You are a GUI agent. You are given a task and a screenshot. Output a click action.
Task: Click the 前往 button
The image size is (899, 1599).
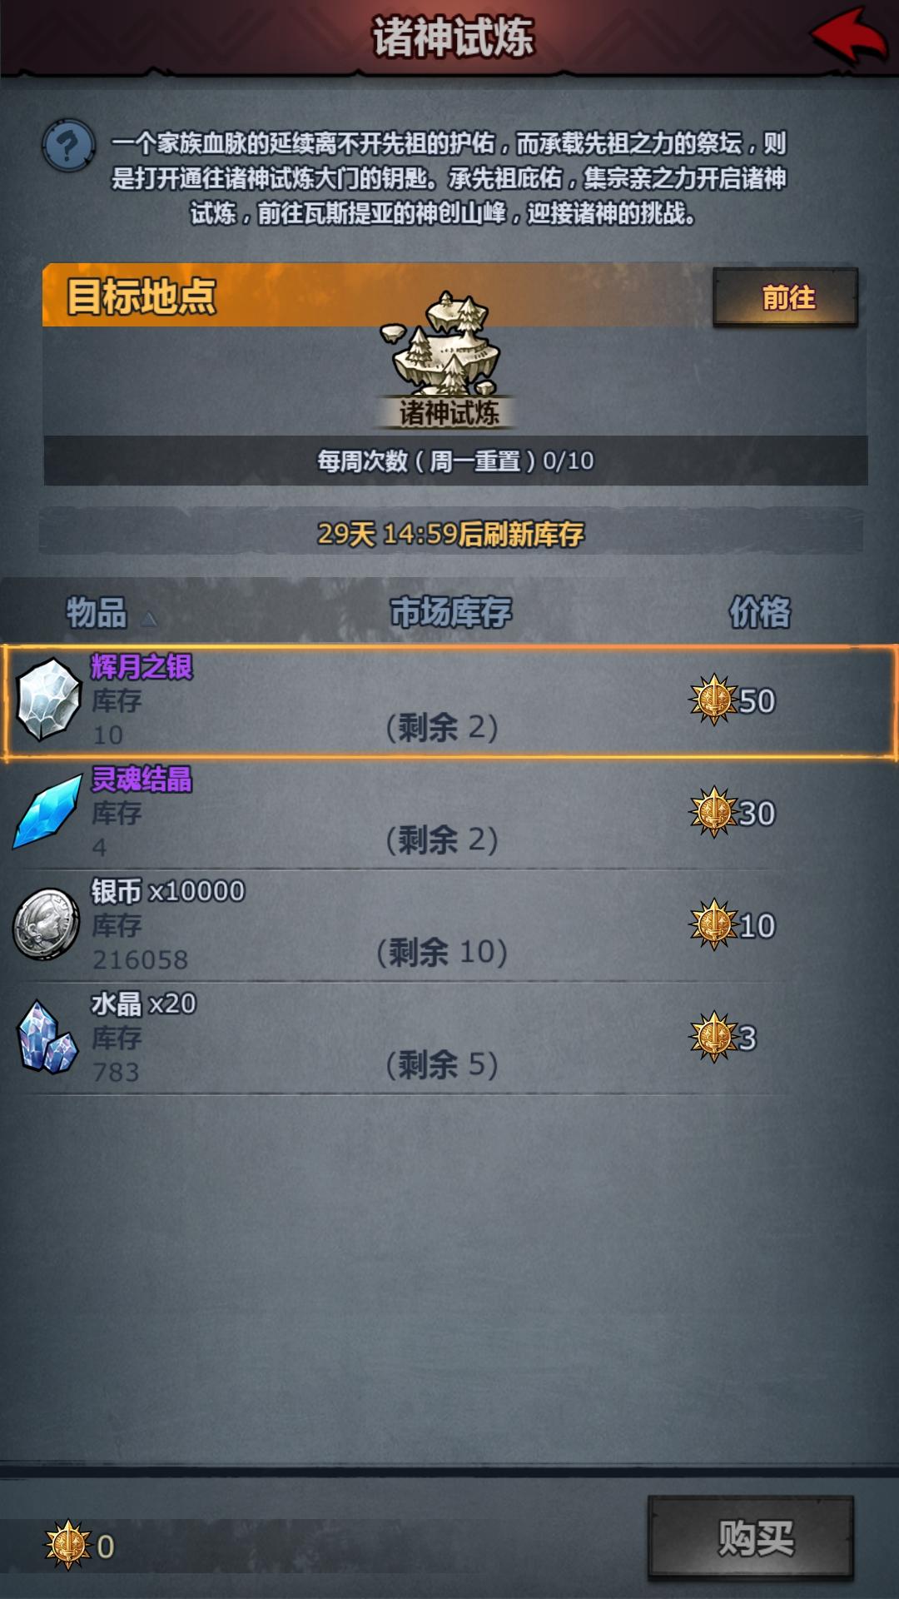(x=786, y=297)
